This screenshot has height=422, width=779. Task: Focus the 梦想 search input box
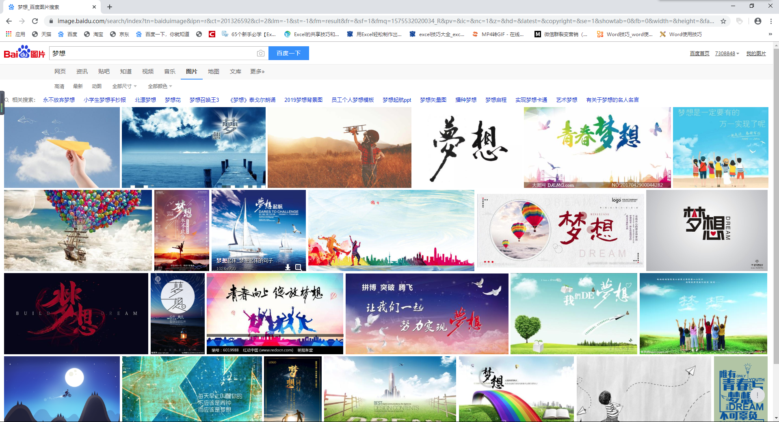(152, 53)
